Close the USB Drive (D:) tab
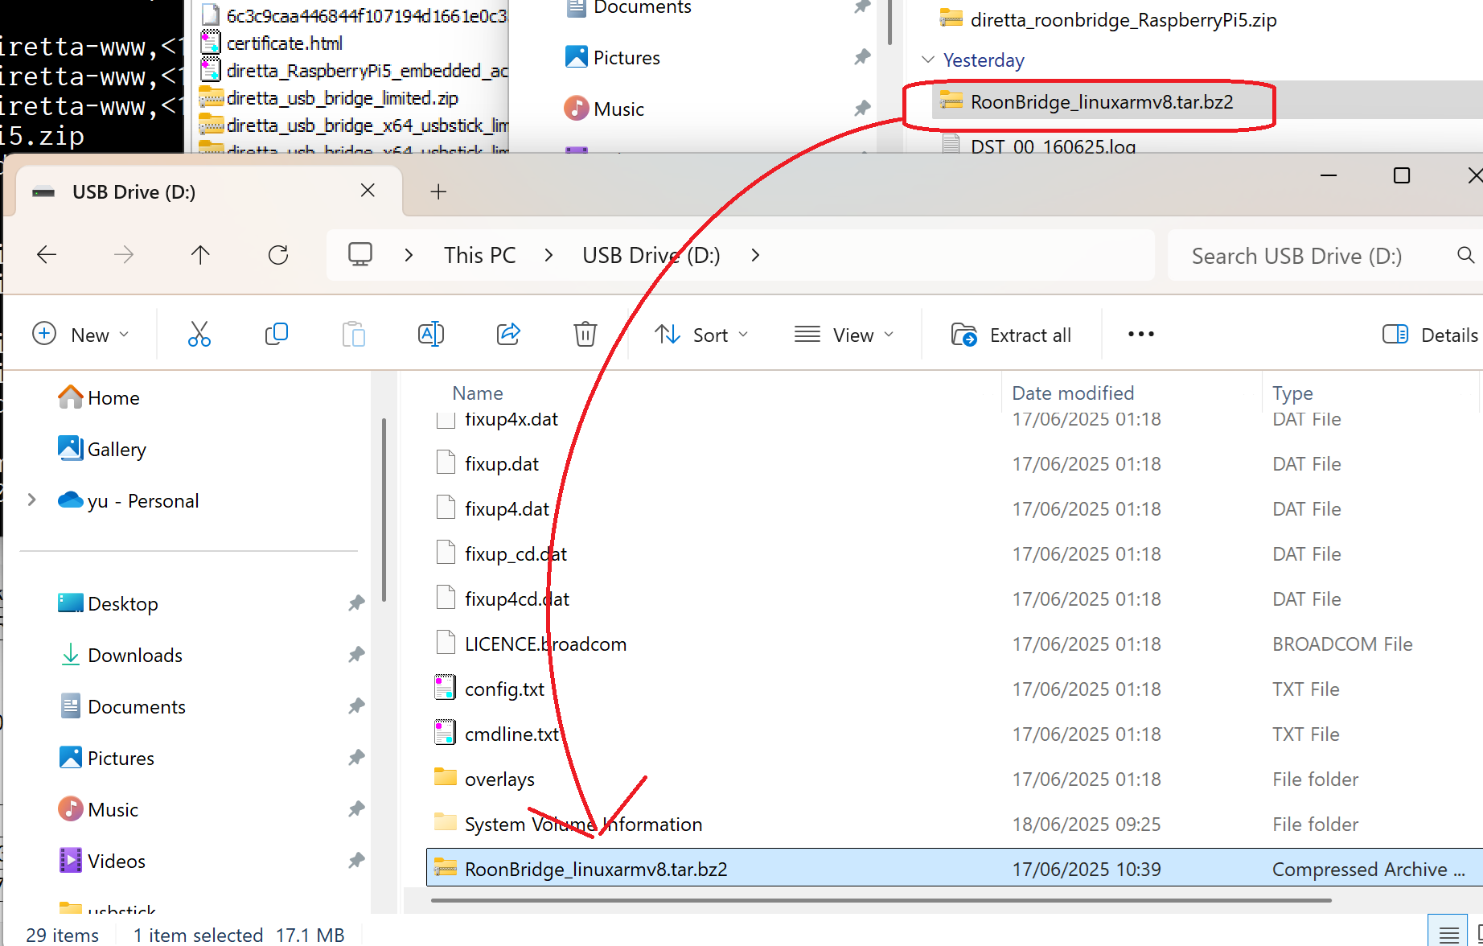This screenshot has height=946, width=1483. pyautogui.click(x=368, y=191)
